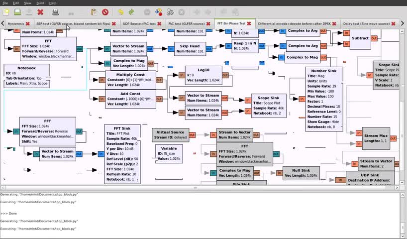Open the Edit menu

[16, 3]
